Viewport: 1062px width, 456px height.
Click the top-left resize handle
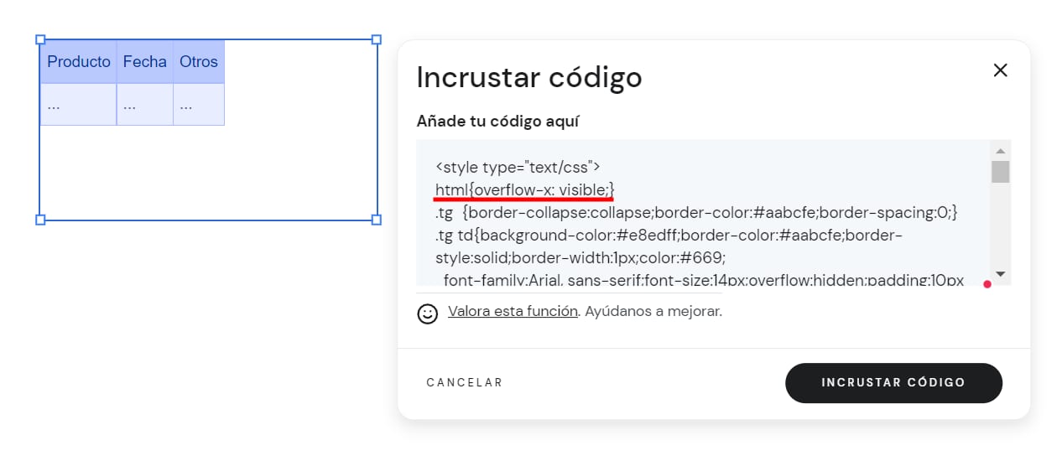click(x=40, y=39)
